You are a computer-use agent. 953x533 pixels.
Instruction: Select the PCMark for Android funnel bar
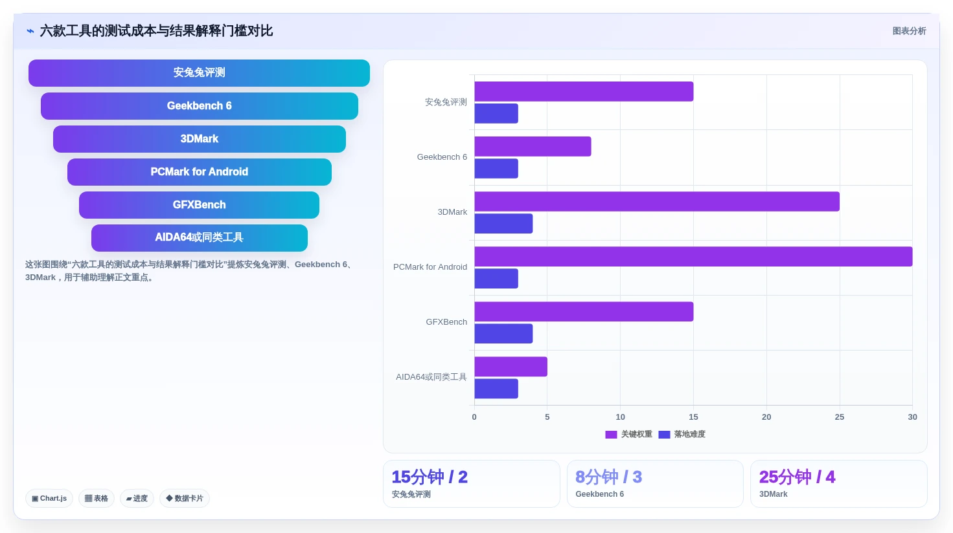(x=199, y=172)
